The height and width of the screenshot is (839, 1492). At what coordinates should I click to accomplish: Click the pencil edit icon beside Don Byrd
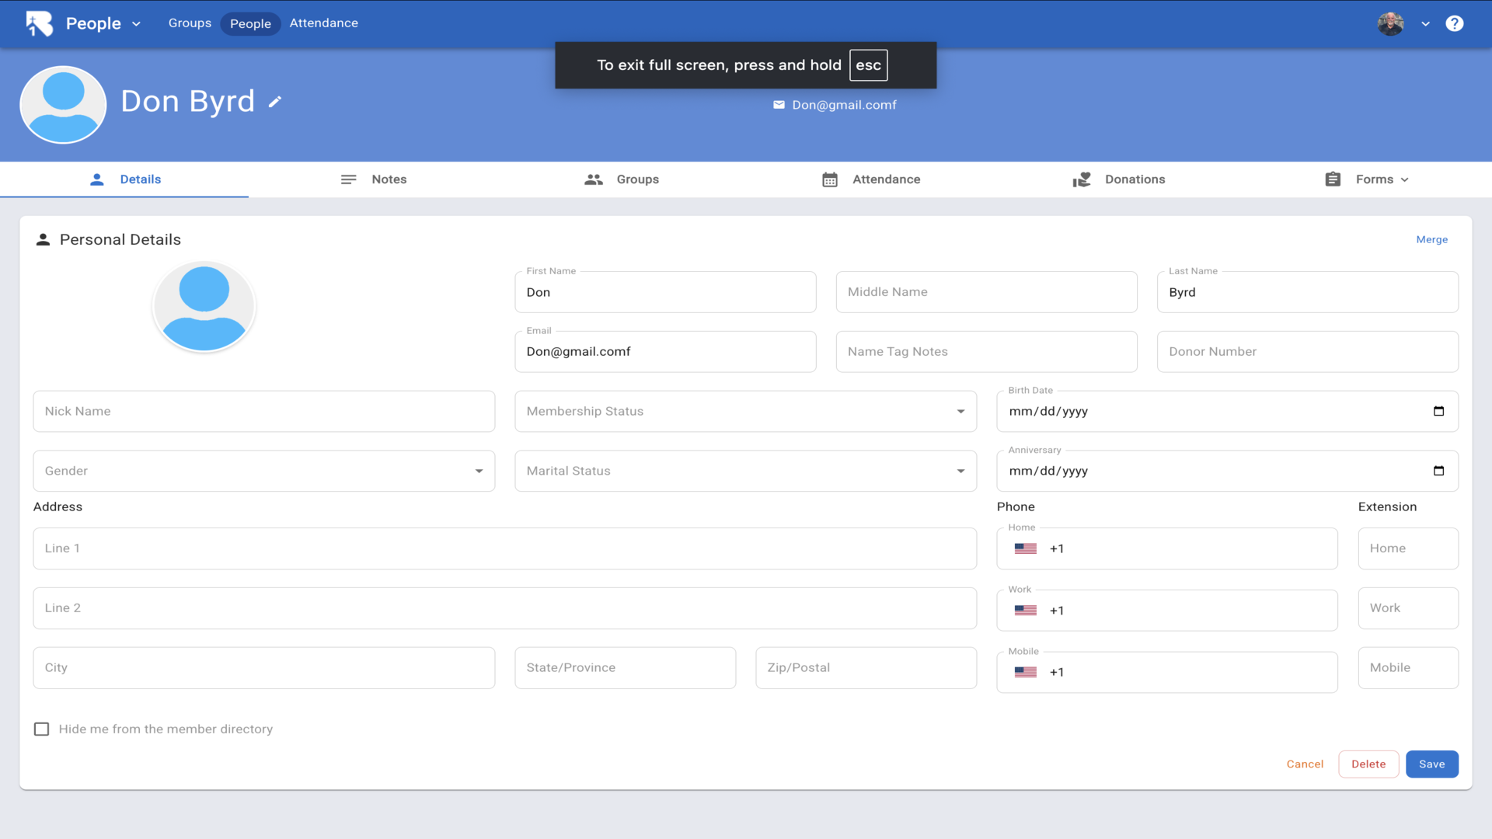[274, 102]
